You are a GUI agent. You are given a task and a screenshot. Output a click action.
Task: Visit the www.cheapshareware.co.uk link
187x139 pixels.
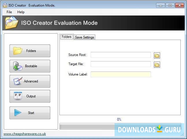pyautogui.click(x=25, y=134)
